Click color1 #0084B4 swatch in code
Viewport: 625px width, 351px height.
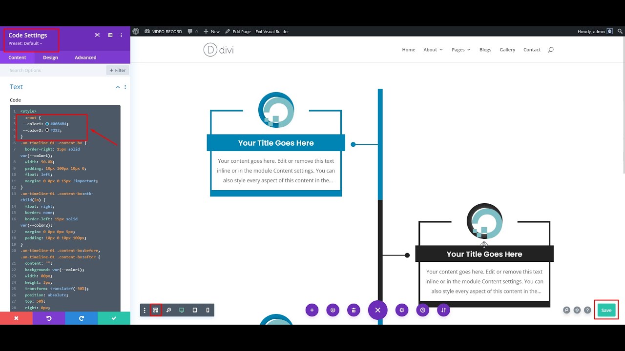point(47,124)
